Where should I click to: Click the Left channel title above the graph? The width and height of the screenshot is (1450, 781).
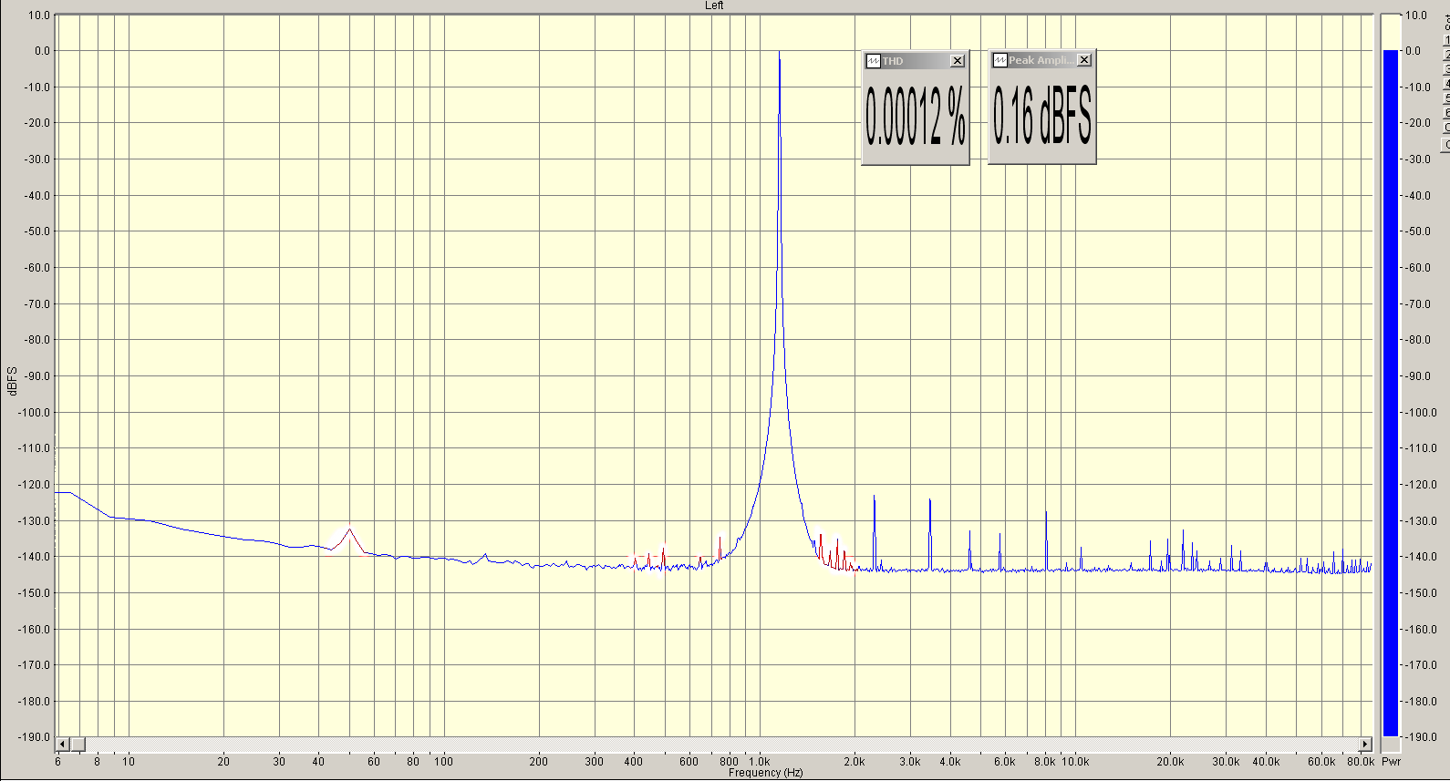(714, 5)
